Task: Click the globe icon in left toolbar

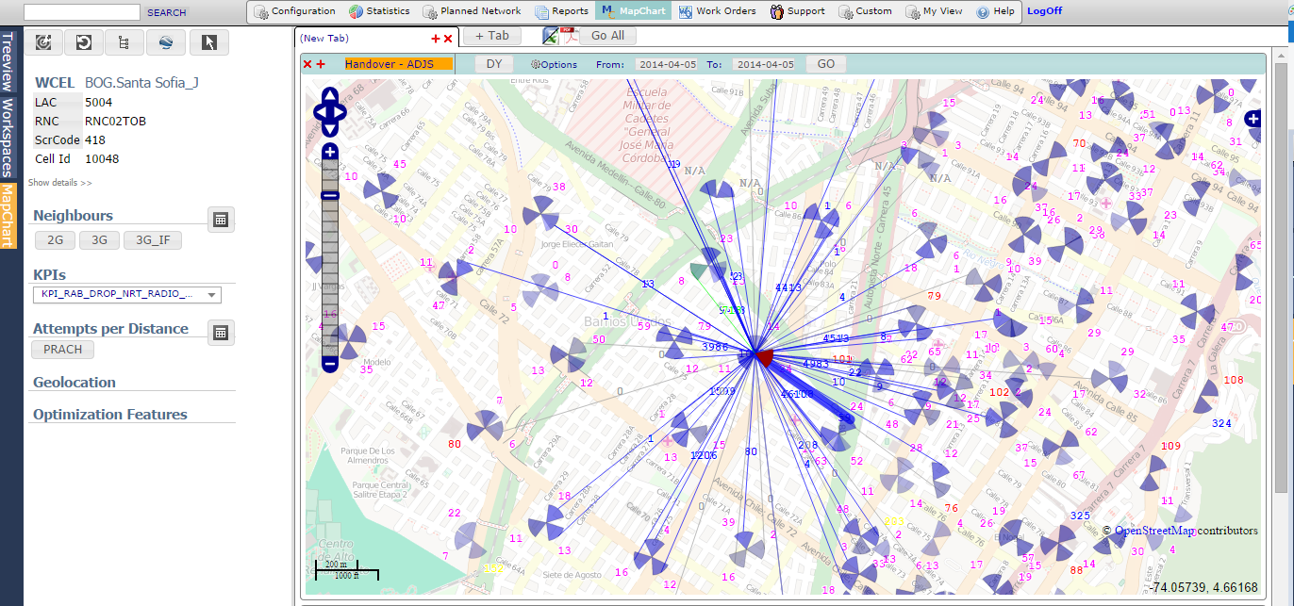Action: click(x=166, y=42)
